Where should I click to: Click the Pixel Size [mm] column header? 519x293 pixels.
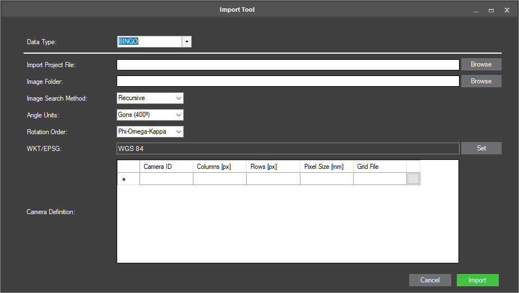326,167
